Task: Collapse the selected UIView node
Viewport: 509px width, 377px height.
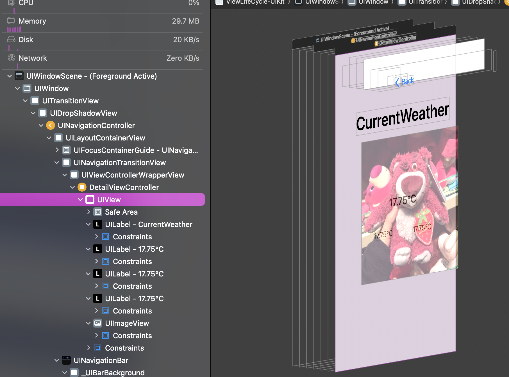Action: coord(80,200)
